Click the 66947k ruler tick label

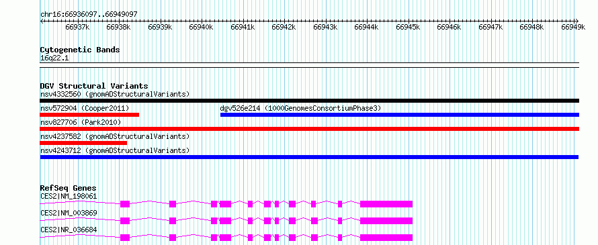click(490, 27)
